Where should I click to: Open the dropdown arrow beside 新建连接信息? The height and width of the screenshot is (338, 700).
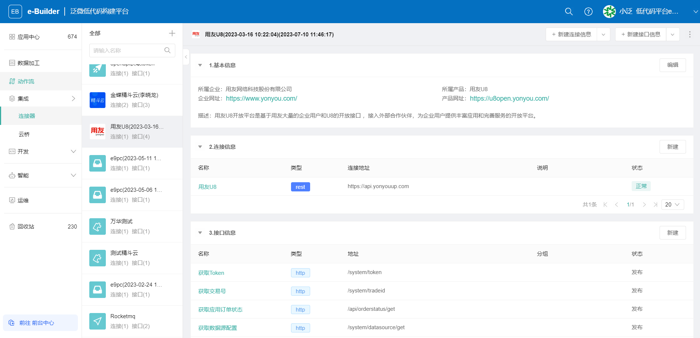point(603,35)
